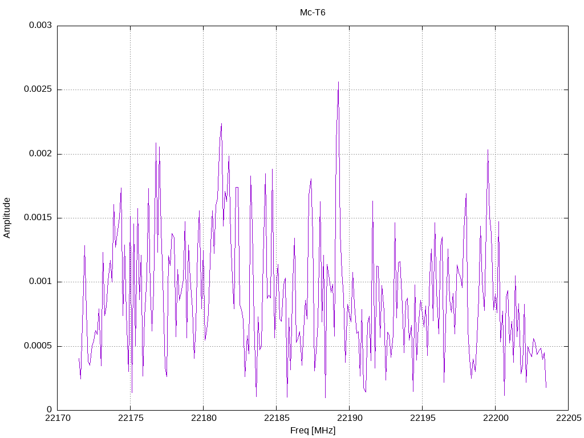Viewport: 584px width, 438px height.
Task: Click y-axis tick label 0.0005
Action: click(x=38, y=346)
